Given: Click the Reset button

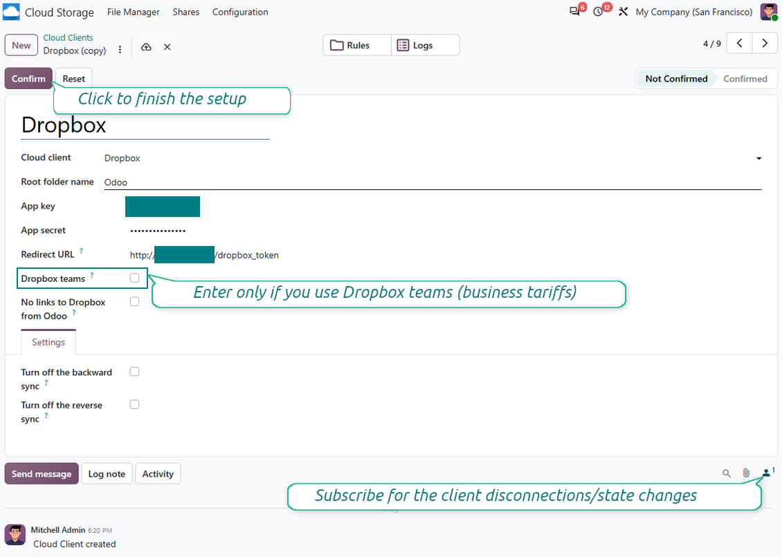Looking at the screenshot, I should click(x=74, y=79).
